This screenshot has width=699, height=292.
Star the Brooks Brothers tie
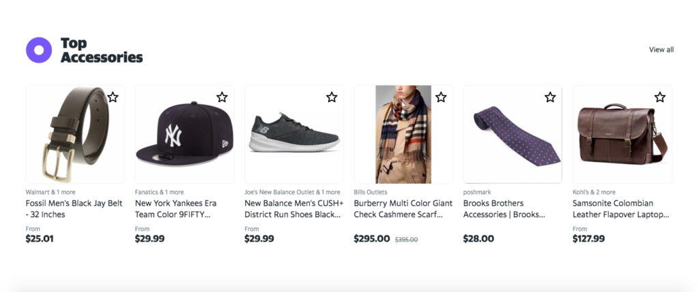tap(551, 97)
